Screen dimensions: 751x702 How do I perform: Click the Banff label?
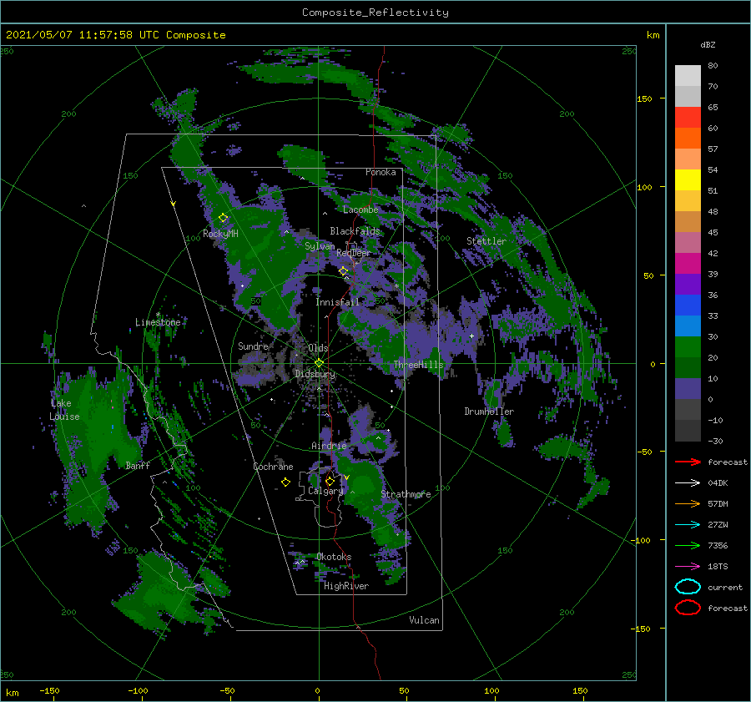tap(138, 465)
